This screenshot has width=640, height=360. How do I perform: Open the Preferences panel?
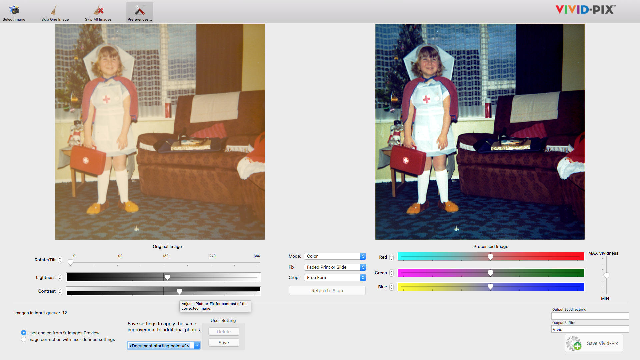point(140,11)
